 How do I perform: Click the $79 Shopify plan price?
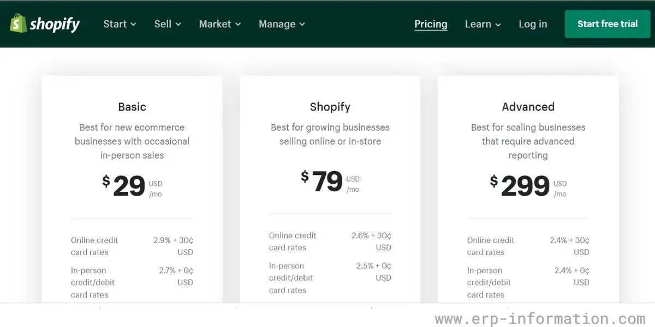(x=330, y=181)
